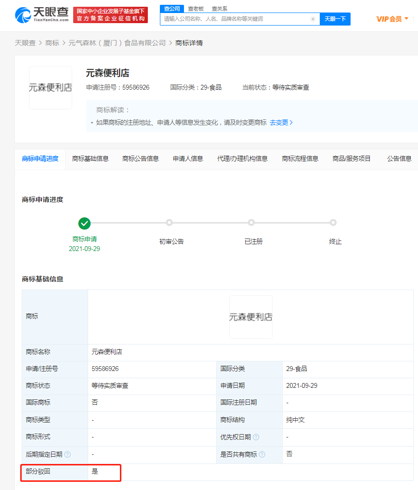This screenshot has height=490, width=418.
Task: Click the clear (×) icon in search box
Action: [x=313, y=19]
